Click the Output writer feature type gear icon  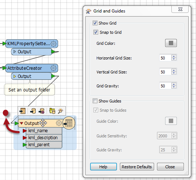[59, 123]
